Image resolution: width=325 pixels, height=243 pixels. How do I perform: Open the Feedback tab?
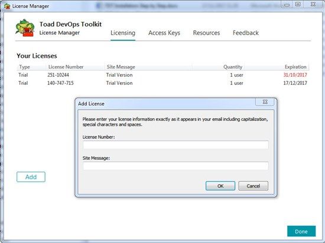pyautogui.click(x=246, y=33)
